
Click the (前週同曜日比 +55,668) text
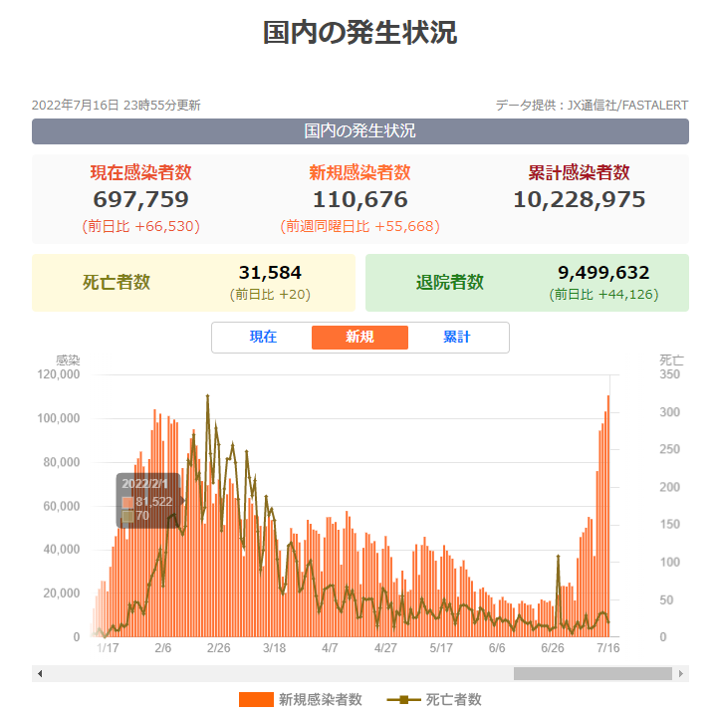(359, 226)
